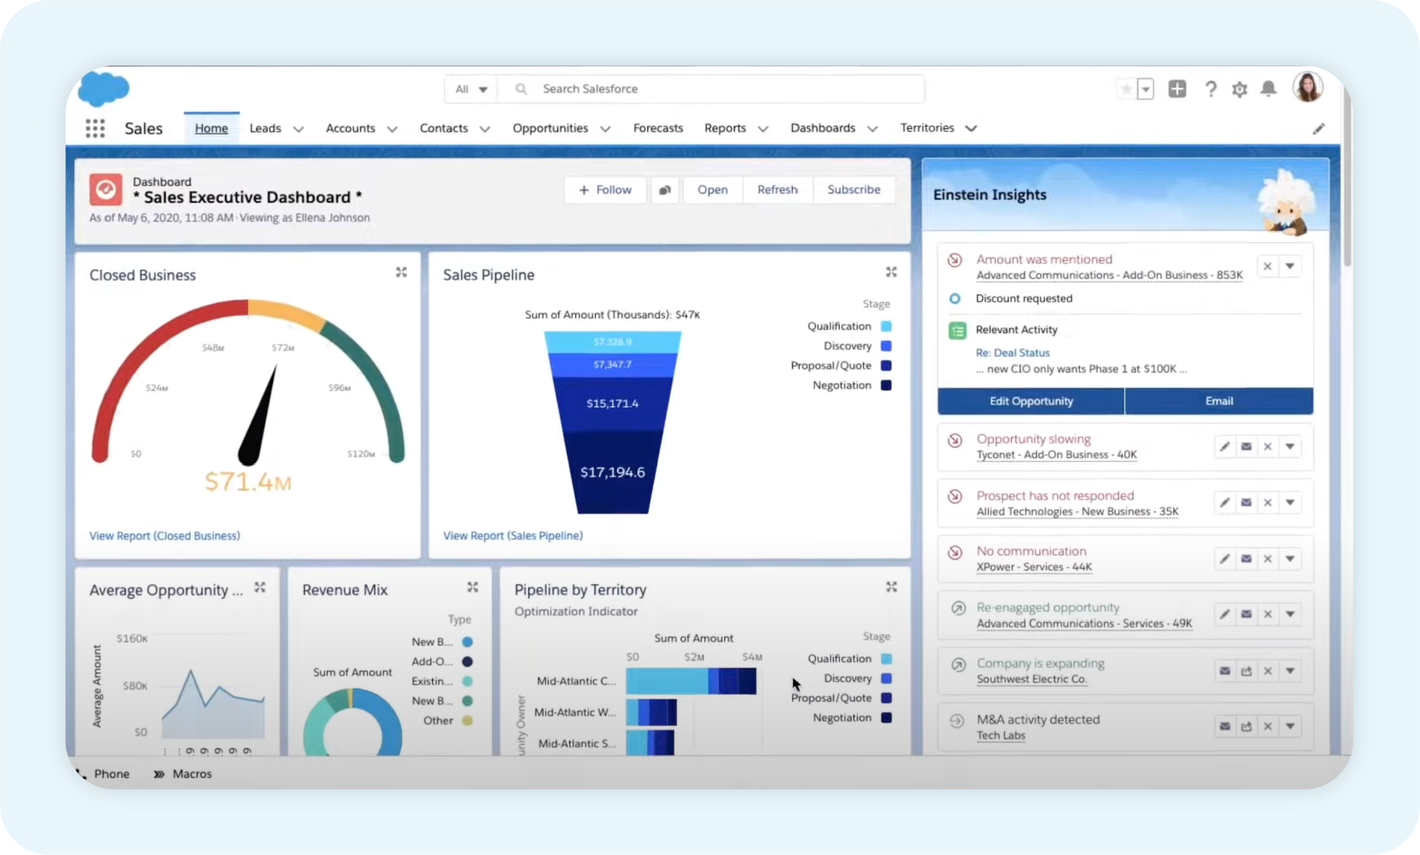Image resolution: width=1420 pixels, height=855 pixels.
Task: Open the setup gear icon
Action: 1239,89
